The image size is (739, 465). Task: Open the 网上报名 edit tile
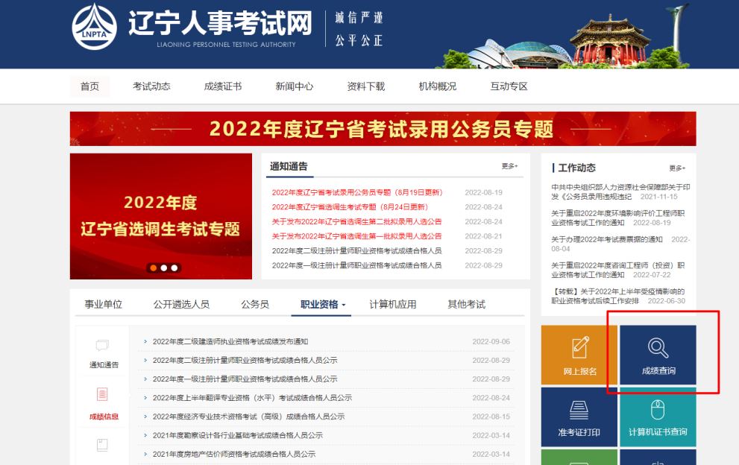point(579,355)
